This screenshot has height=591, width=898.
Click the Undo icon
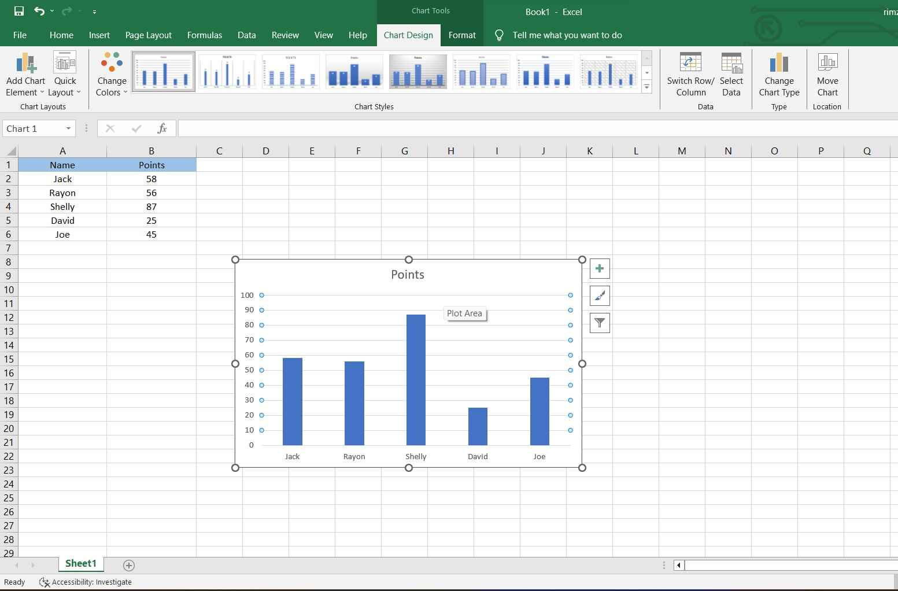tap(39, 11)
